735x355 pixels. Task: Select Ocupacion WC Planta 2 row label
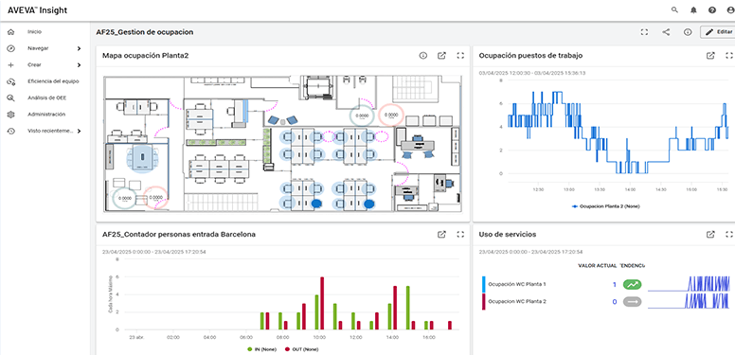[517, 302]
